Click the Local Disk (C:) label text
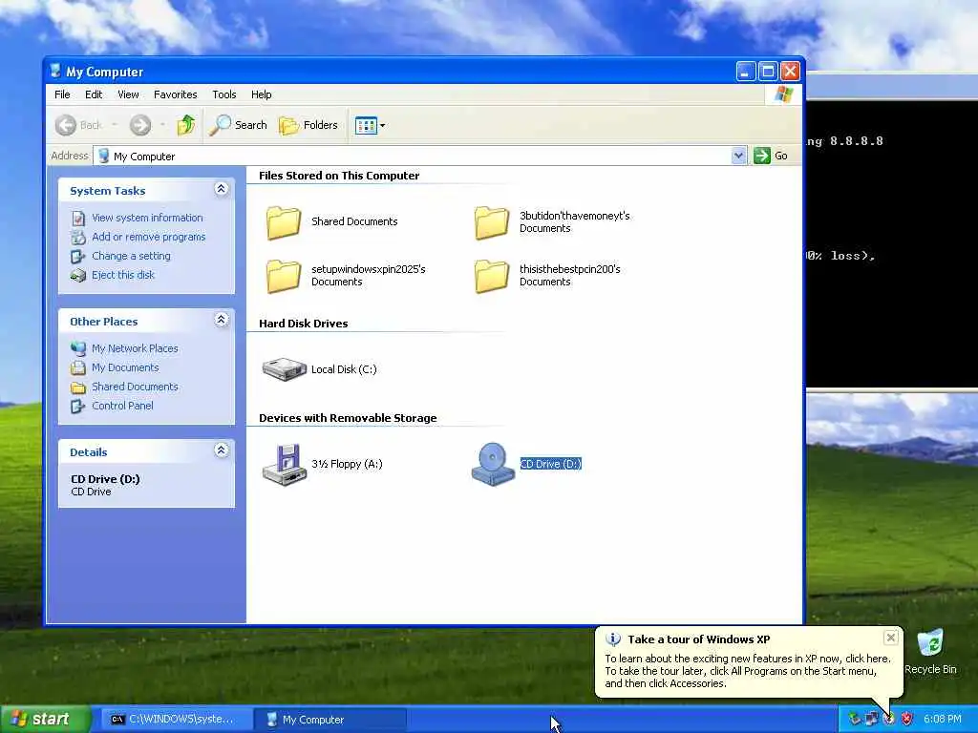978x733 pixels. [x=344, y=369]
